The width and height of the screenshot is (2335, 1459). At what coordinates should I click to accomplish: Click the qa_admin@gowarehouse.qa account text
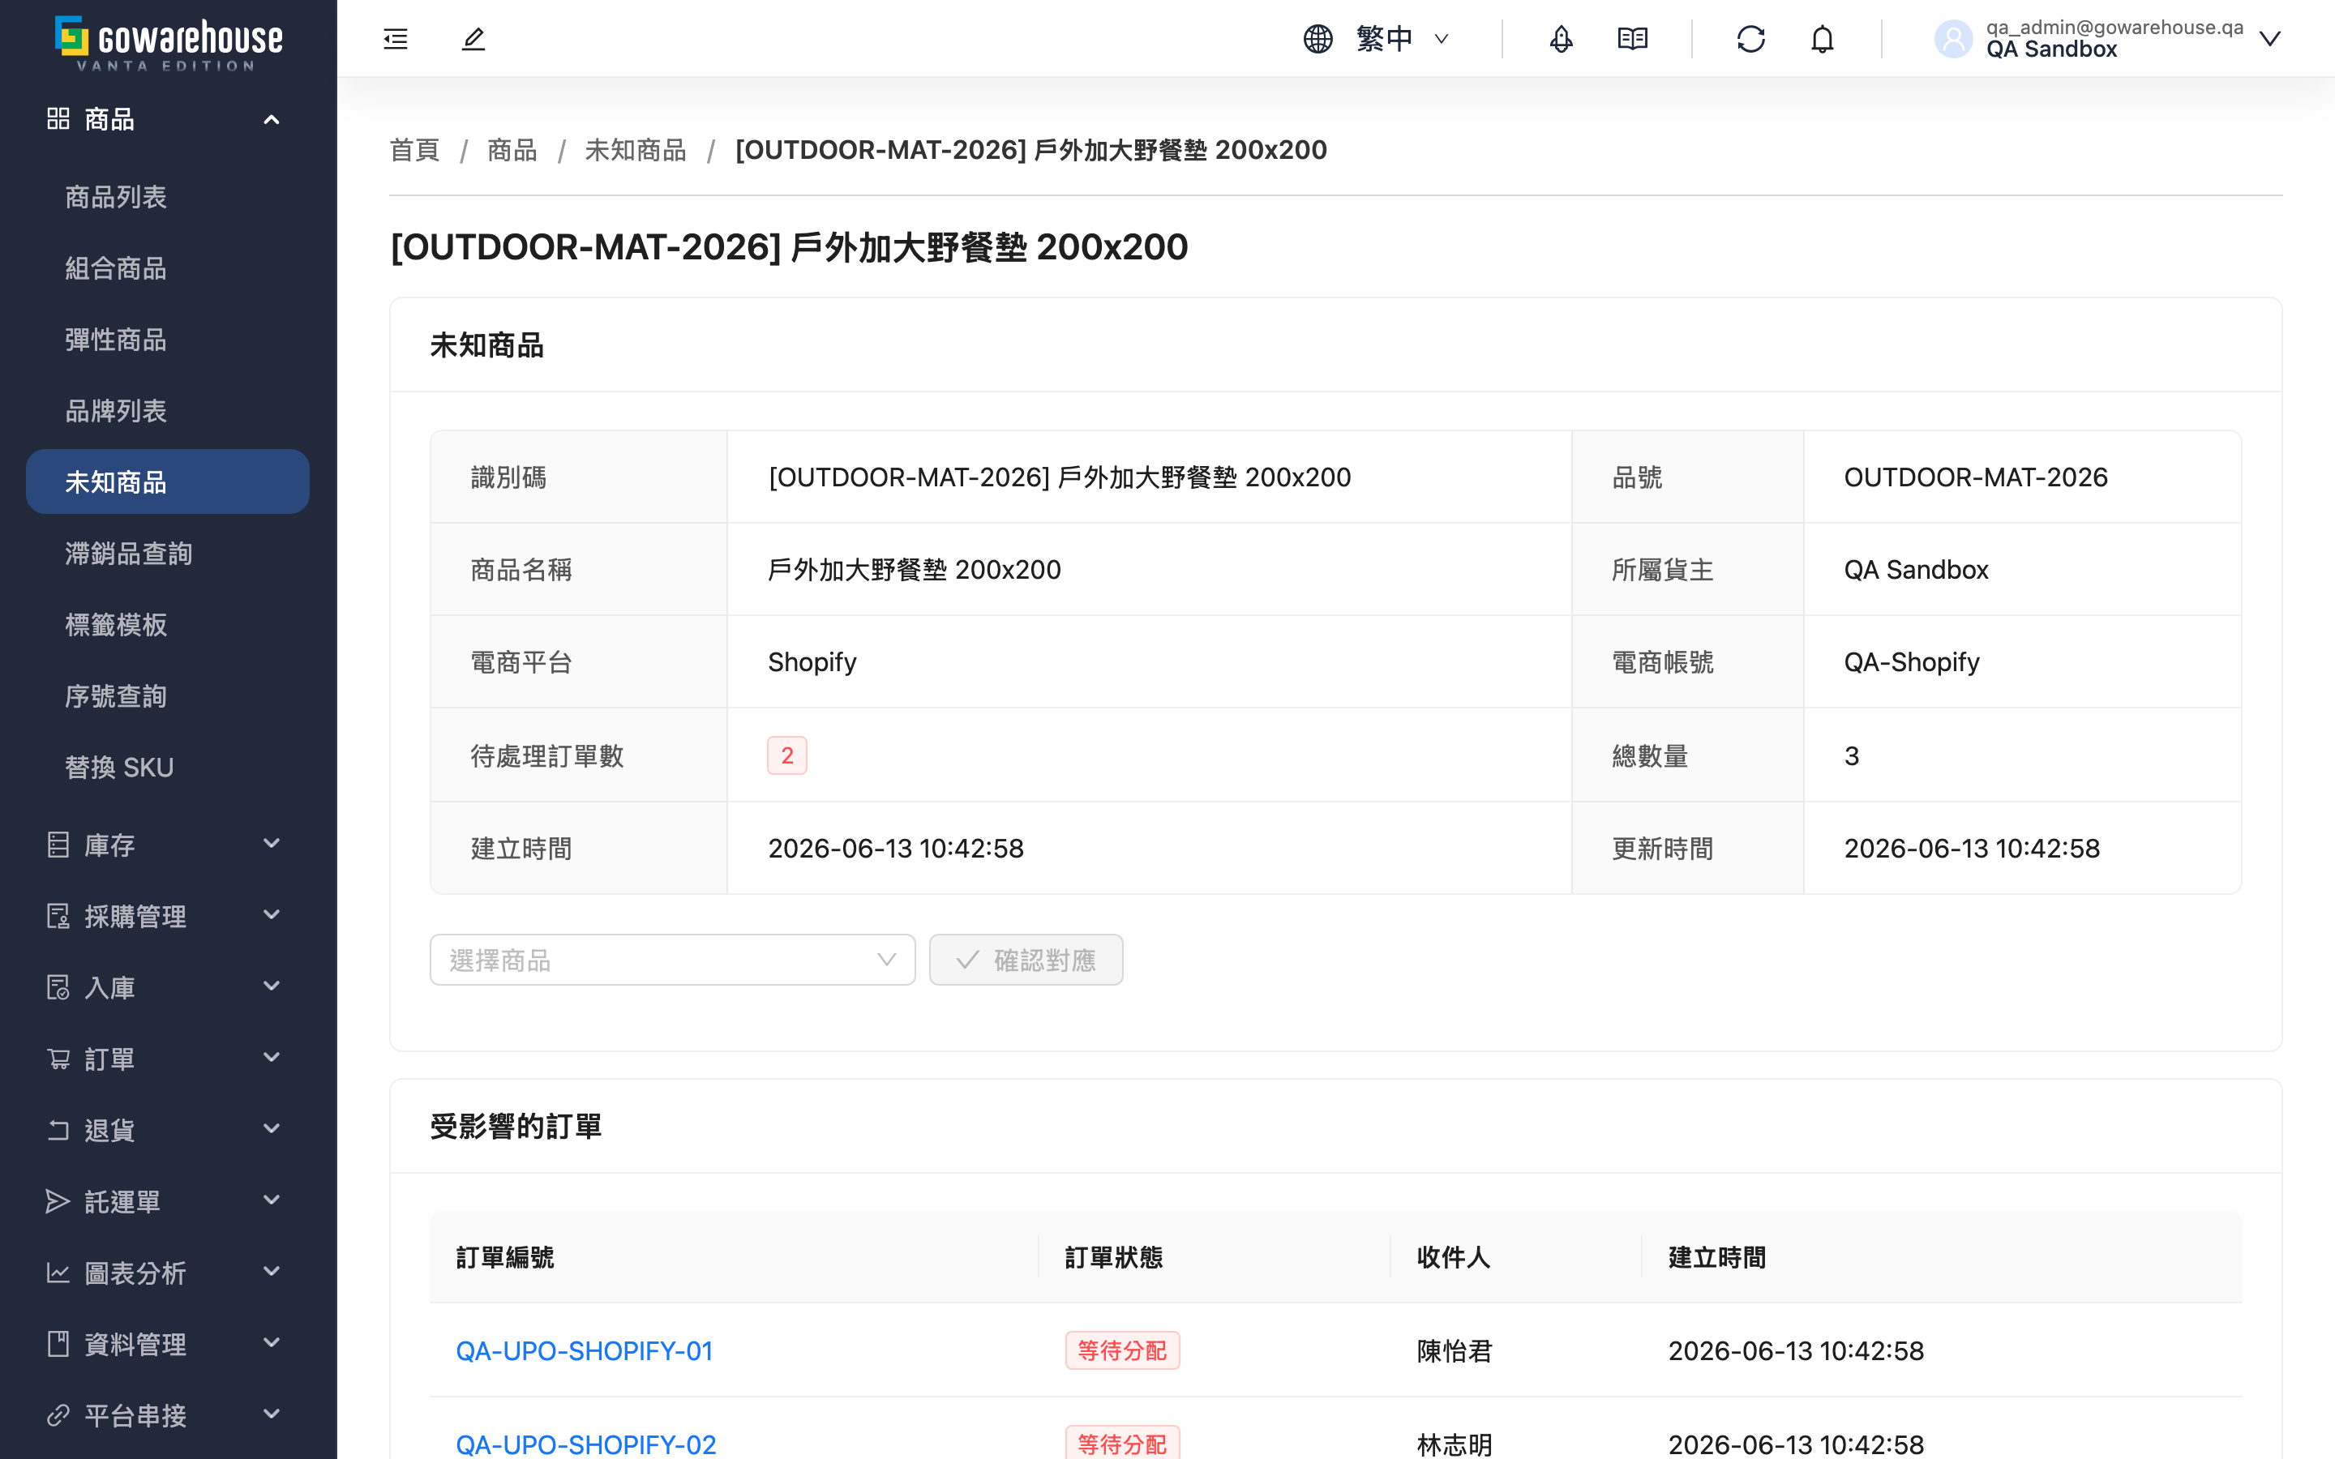(2114, 27)
